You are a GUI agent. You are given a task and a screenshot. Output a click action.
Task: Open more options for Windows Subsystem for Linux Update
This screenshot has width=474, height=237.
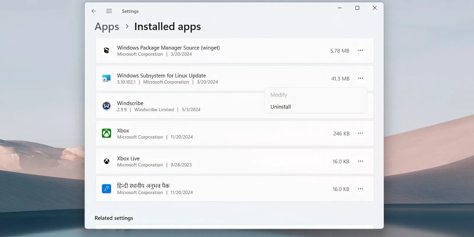pos(360,78)
